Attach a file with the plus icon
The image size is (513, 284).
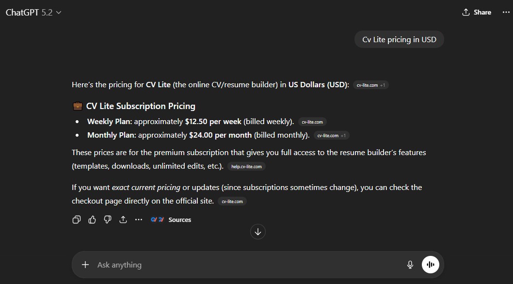(85, 265)
